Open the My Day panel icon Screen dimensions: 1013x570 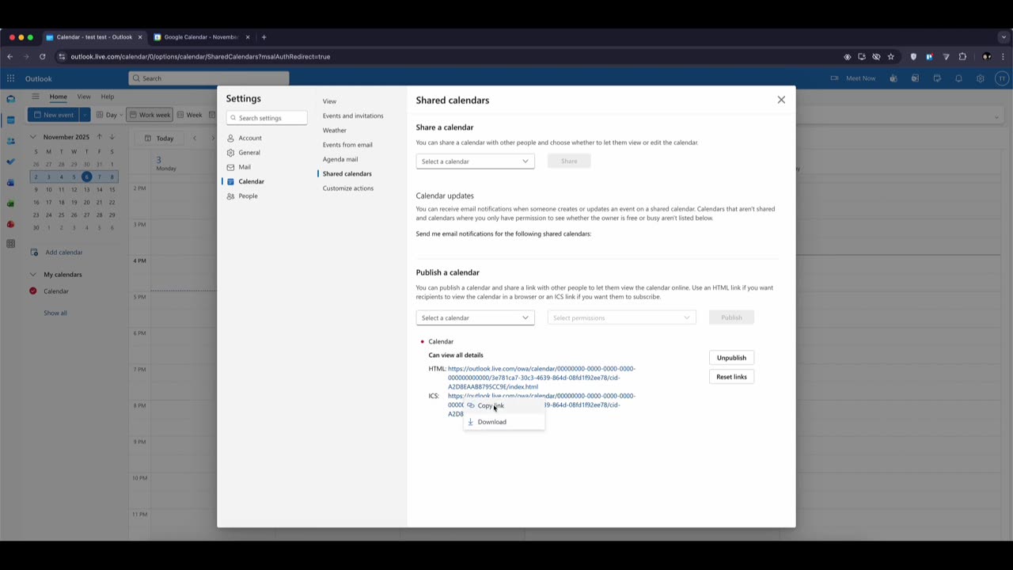(937, 78)
